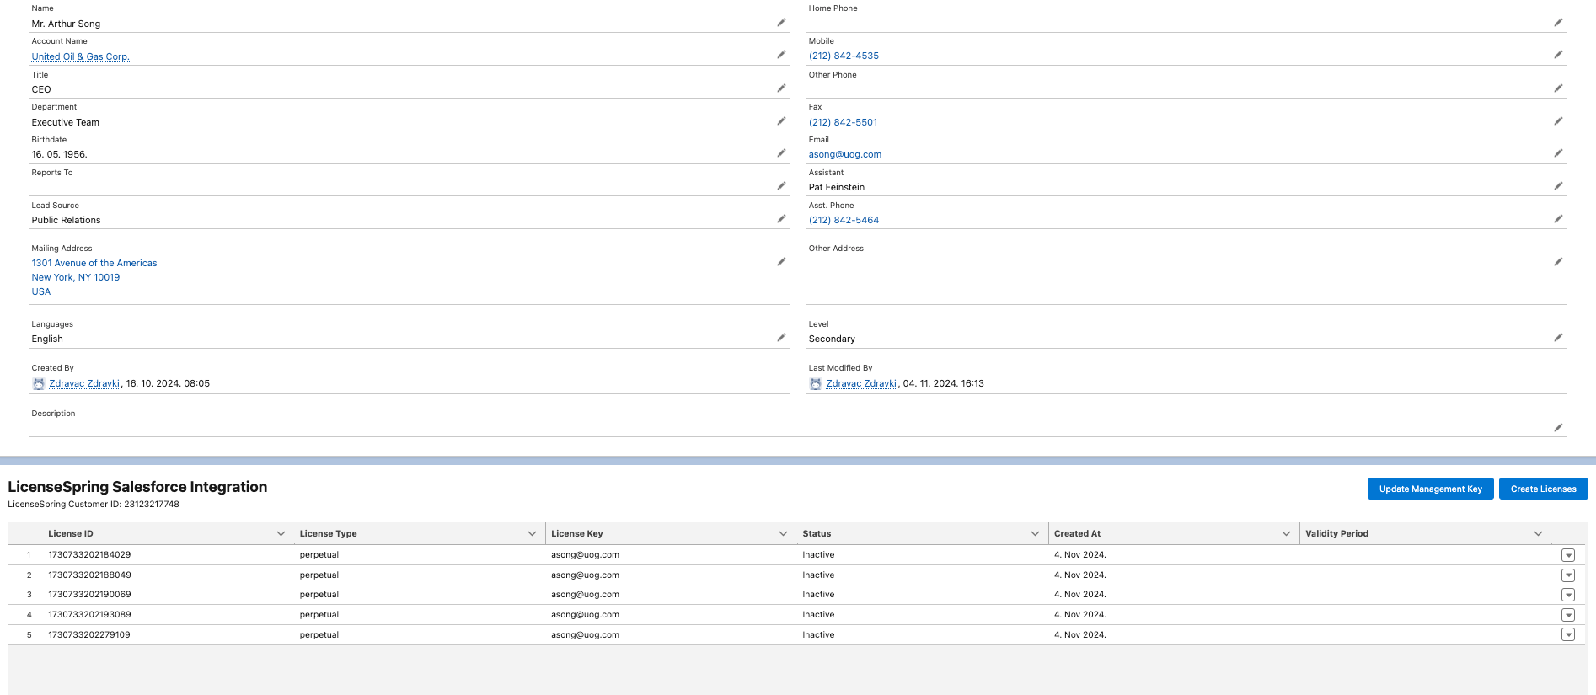Image resolution: width=1596 pixels, height=695 pixels.
Task: Edit the Assistant field pencil icon
Action: coord(1558,186)
